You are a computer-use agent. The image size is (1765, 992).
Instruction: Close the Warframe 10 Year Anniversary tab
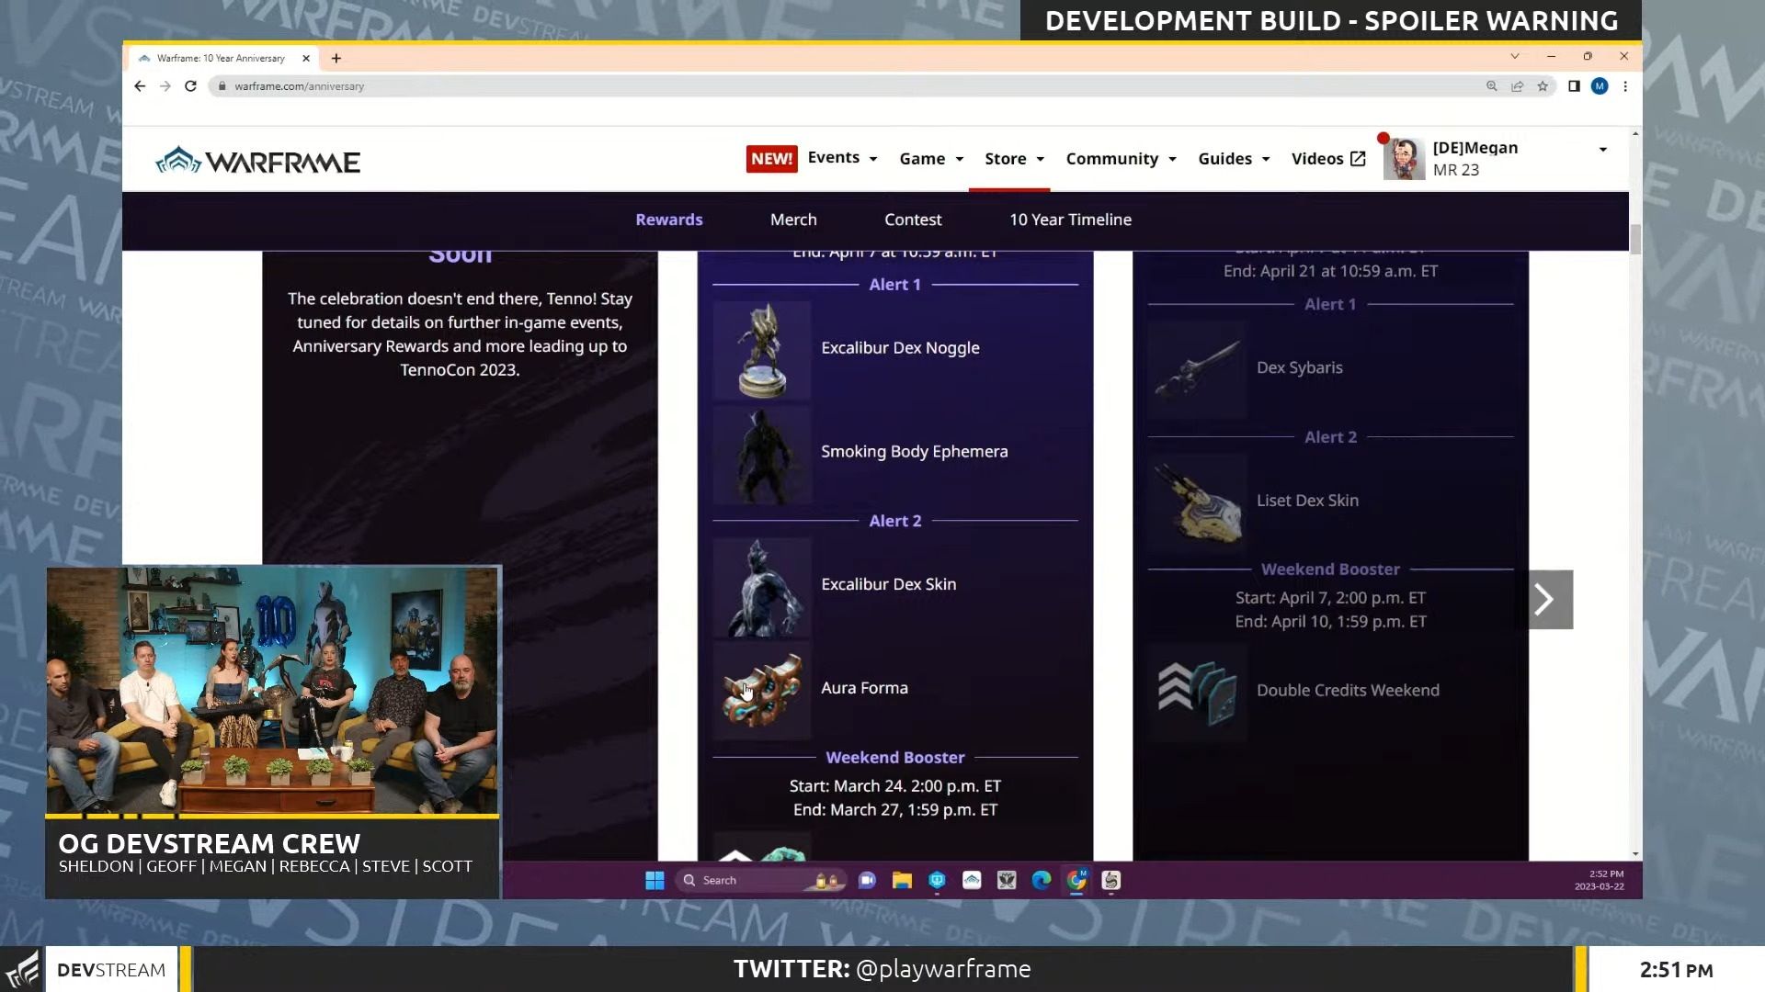pos(306,58)
